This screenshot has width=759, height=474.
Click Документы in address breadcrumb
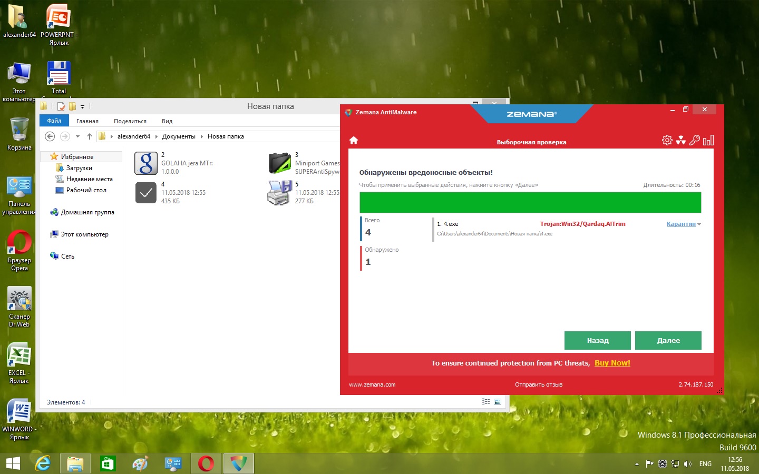coord(179,136)
